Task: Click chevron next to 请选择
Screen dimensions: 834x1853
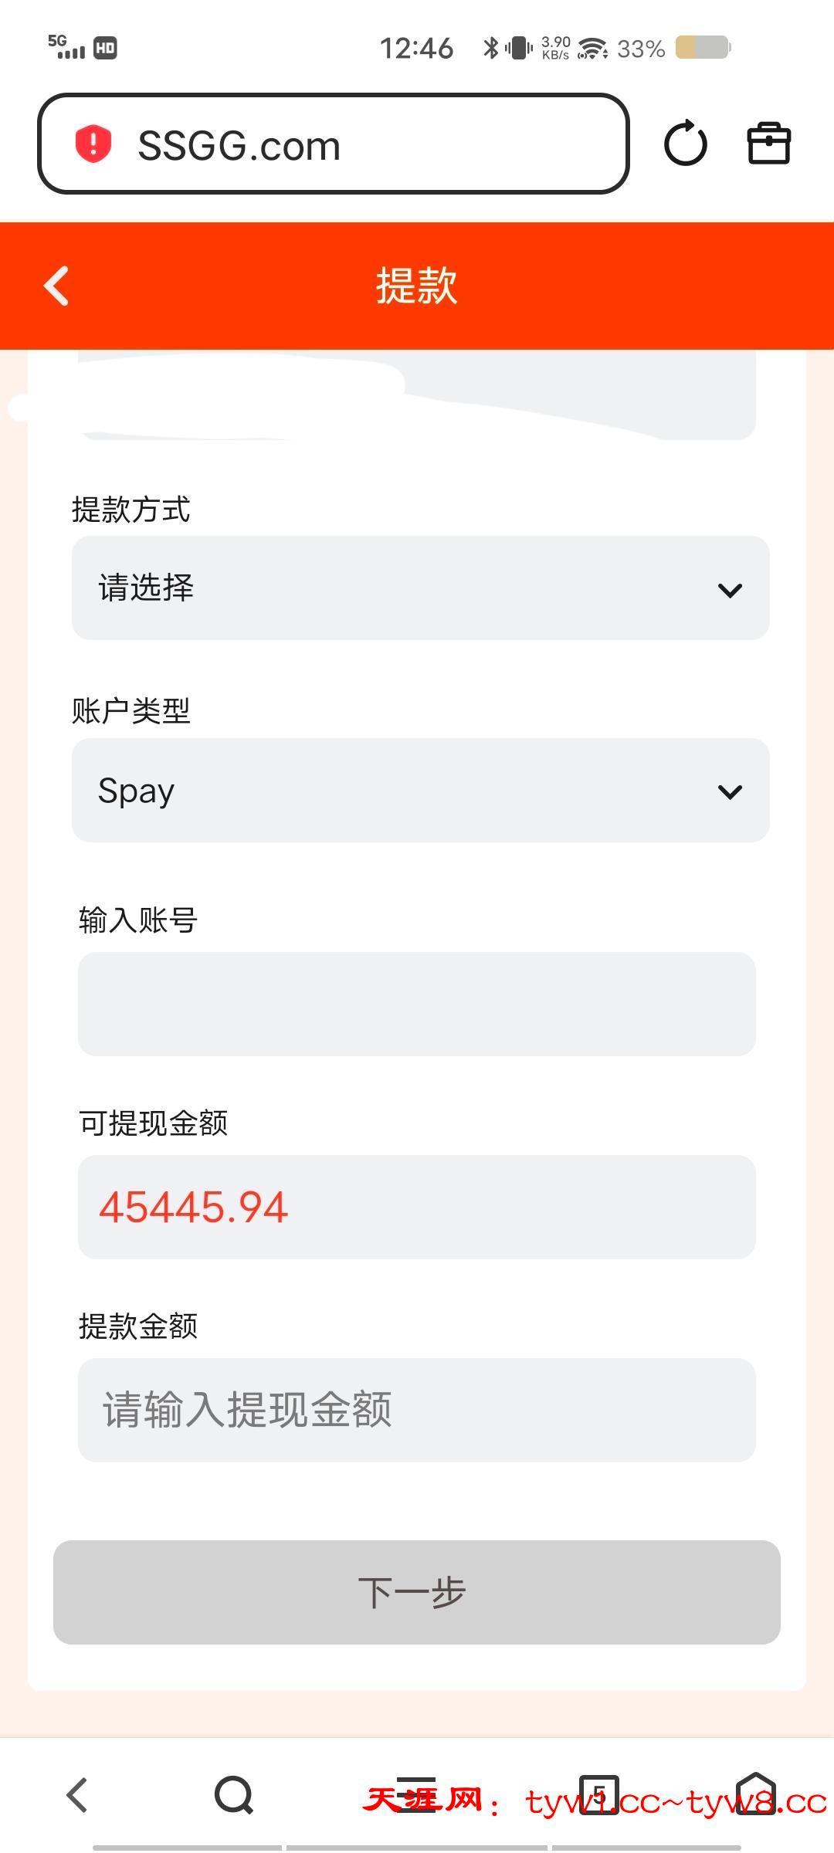Action: point(730,591)
